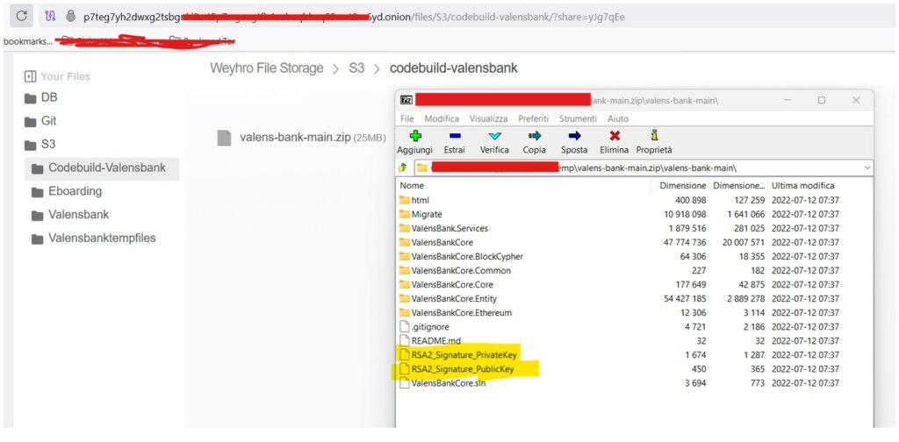Viewport: 899px width, 442px height.
Task: Sort by the Nome column header
Action: point(412,186)
